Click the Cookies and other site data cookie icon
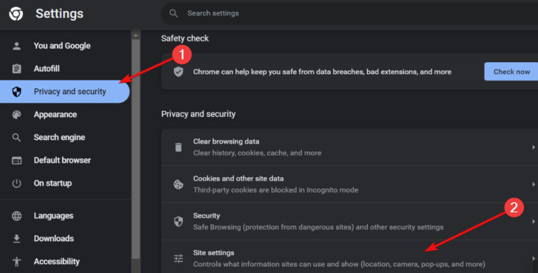This screenshot has width=538, height=273. [178, 184]
